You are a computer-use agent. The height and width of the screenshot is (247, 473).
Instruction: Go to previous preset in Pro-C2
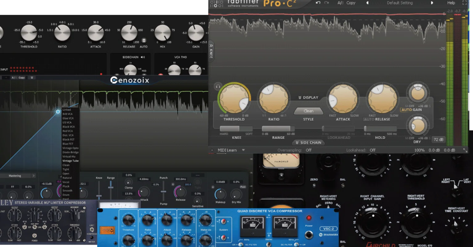point(367,3)
